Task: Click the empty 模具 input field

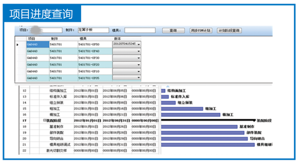Action: (x=140, y=30)
